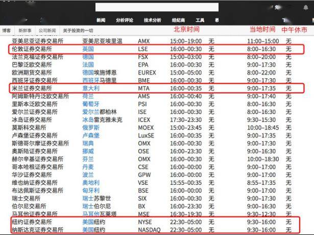
Task: Switch to the 博客 tab
Action: pos(7,31)
